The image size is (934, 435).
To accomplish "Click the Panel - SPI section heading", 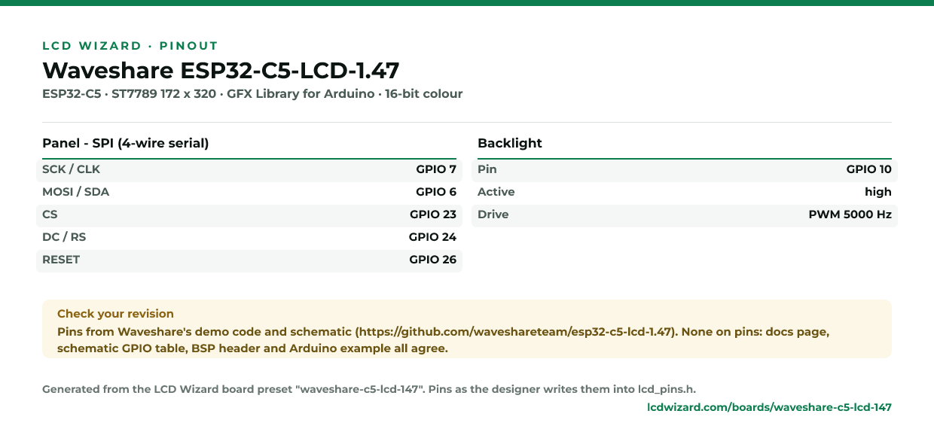I will tap(126, 143).
